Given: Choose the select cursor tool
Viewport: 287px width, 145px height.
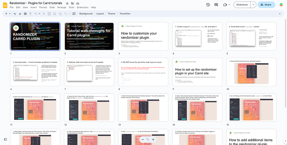Looking at the screenshot, I should 44,14.
